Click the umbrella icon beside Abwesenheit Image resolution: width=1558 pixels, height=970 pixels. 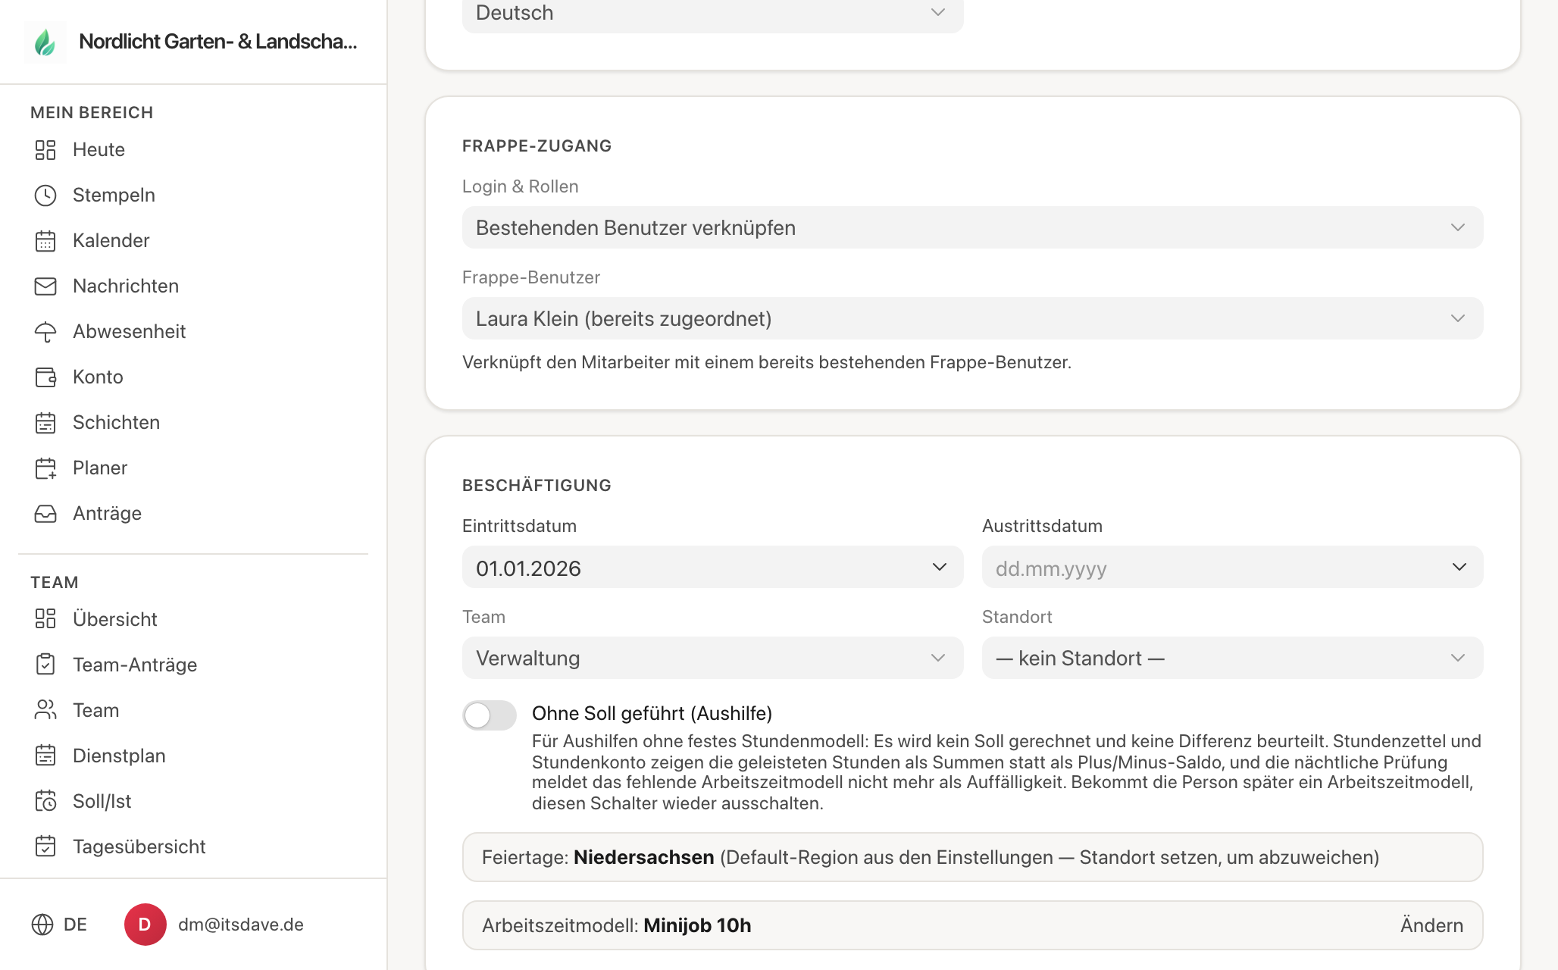pos(45,332)
